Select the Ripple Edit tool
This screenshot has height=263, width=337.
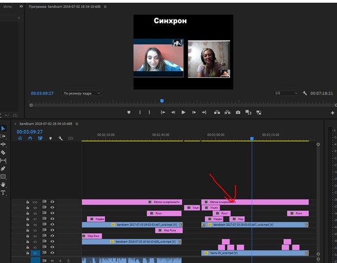(3, 144)
